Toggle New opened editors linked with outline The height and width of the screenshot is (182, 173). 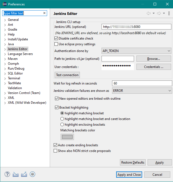[57, 98]
